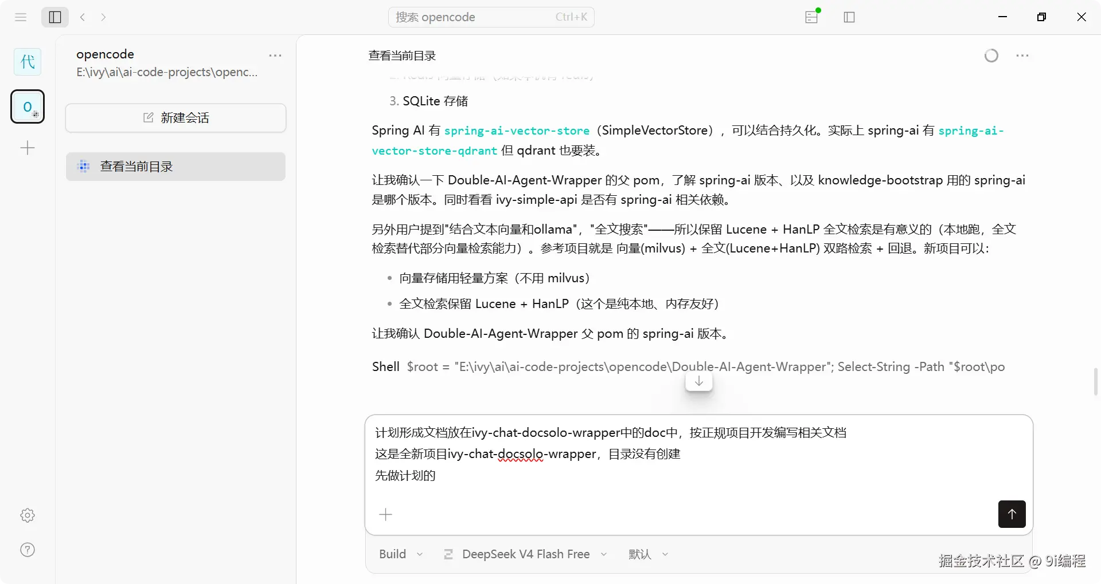Click the '3. SQLite 存储' list item
The image size is (1101, 584).
pyautogui.click(x=429, y=101)
